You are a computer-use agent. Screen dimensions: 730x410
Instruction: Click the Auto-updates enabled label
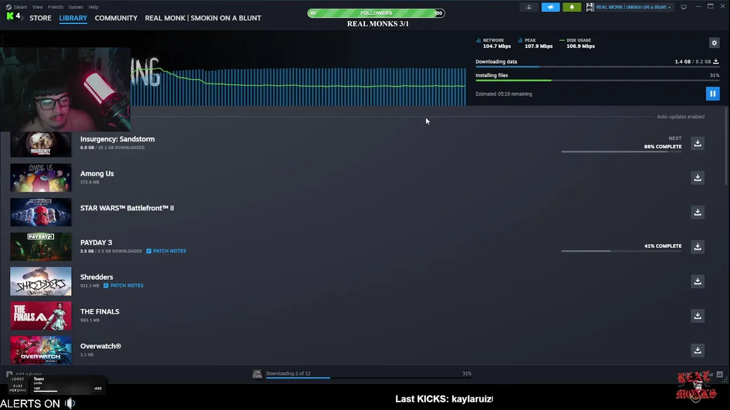(680, 117)
